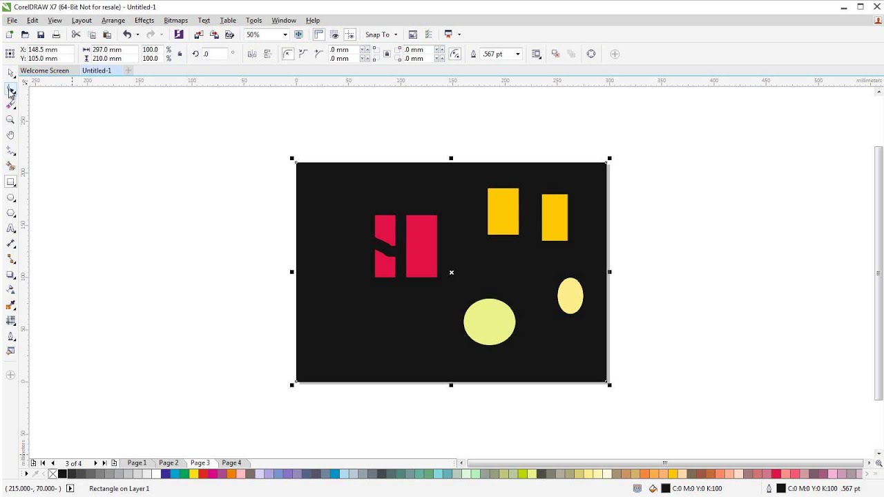
Task: Open outline width .567 pt dropdown
Action: click(x=519, y=54)
